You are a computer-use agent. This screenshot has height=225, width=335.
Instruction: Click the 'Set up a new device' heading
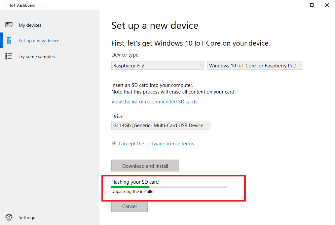155,25
